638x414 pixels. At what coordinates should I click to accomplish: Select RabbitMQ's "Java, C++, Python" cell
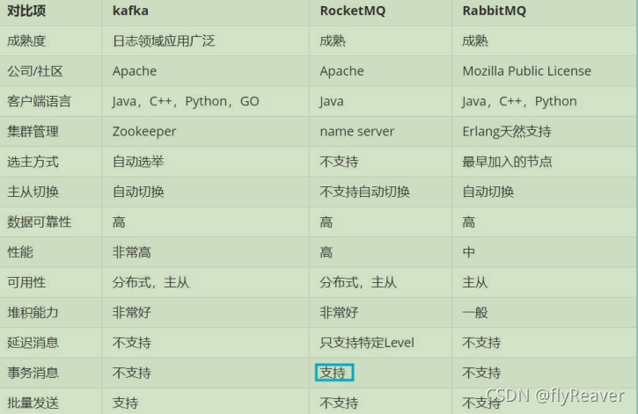point(519,101)
